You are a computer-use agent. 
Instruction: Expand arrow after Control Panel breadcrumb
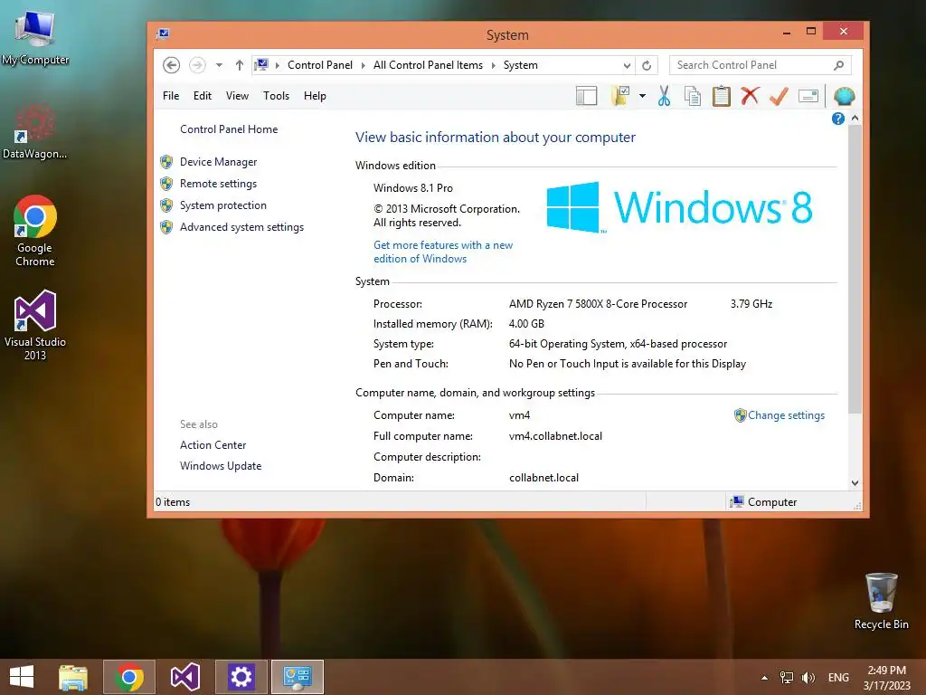(363, 65)
